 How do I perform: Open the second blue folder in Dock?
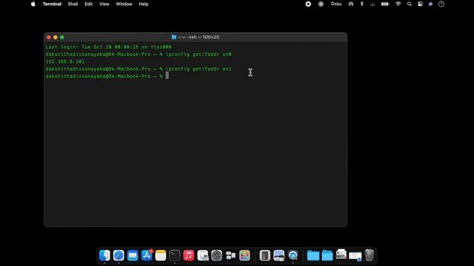click(x=327, y=256)
